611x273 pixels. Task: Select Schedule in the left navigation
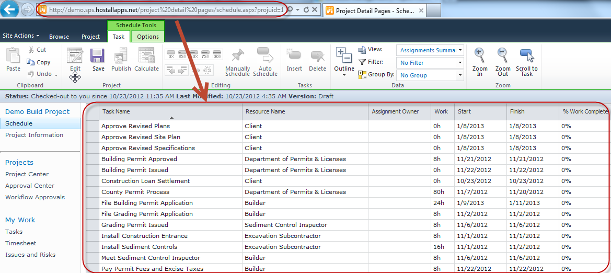pos(40,123)
